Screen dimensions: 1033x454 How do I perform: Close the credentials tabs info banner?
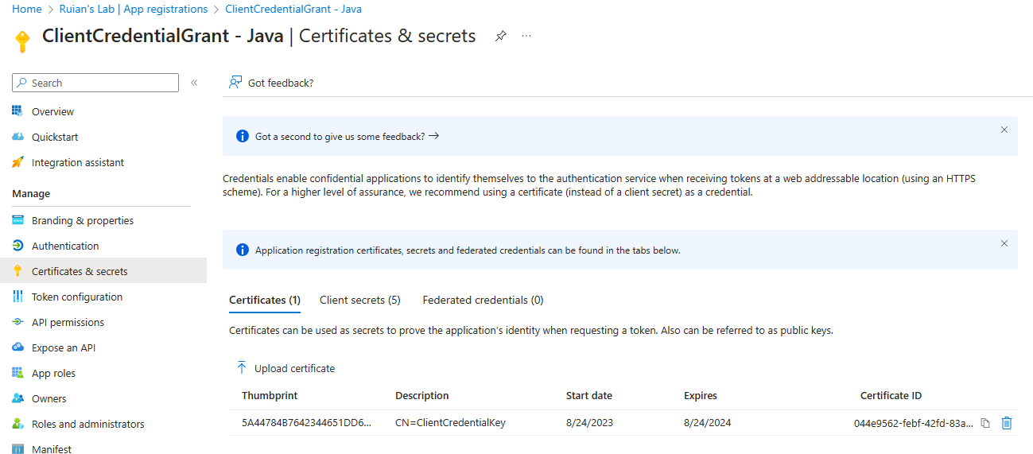tap(1004, 243)
